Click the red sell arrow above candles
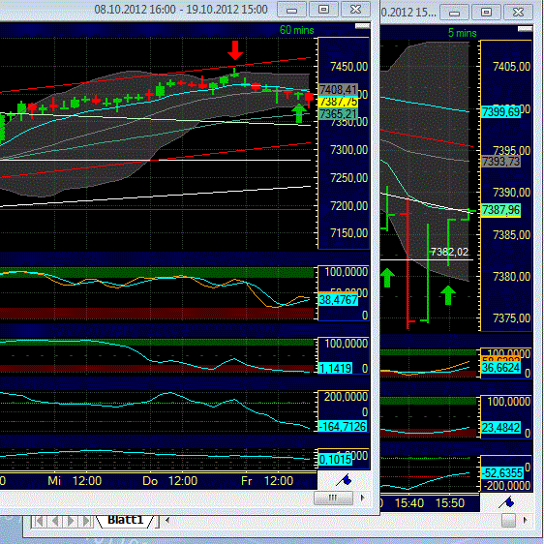The image size is (544, 544). 235,50
